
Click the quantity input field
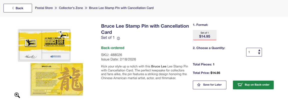(x=252, y=52)
